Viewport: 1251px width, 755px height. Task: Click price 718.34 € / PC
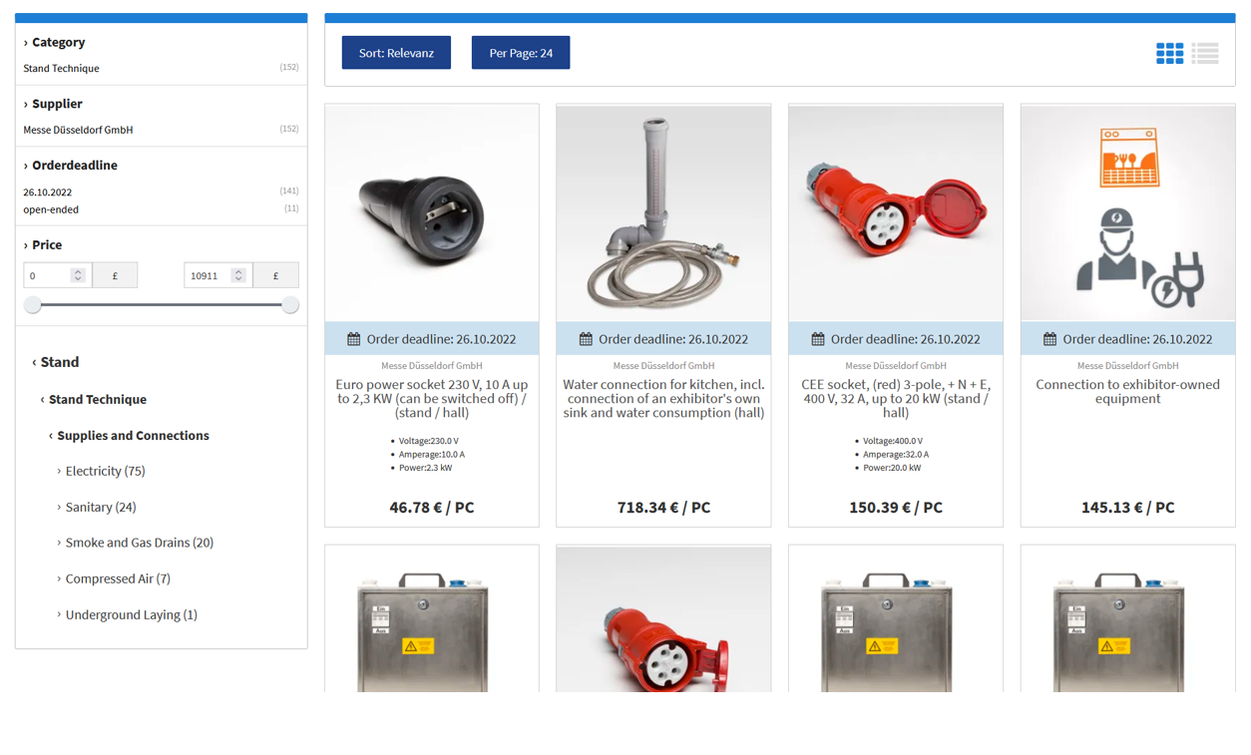pyautogui.click(x=663, y=508)
